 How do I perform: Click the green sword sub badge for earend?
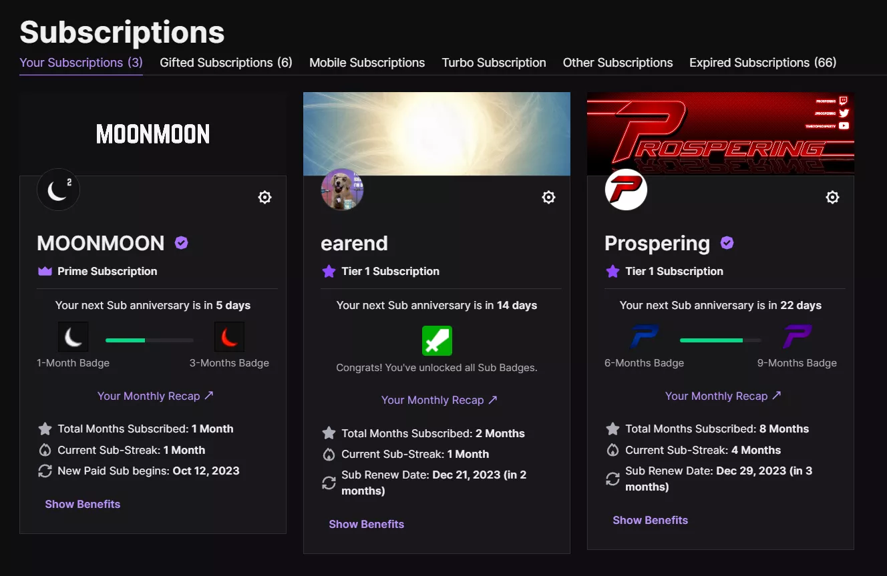tap(437, 340)
